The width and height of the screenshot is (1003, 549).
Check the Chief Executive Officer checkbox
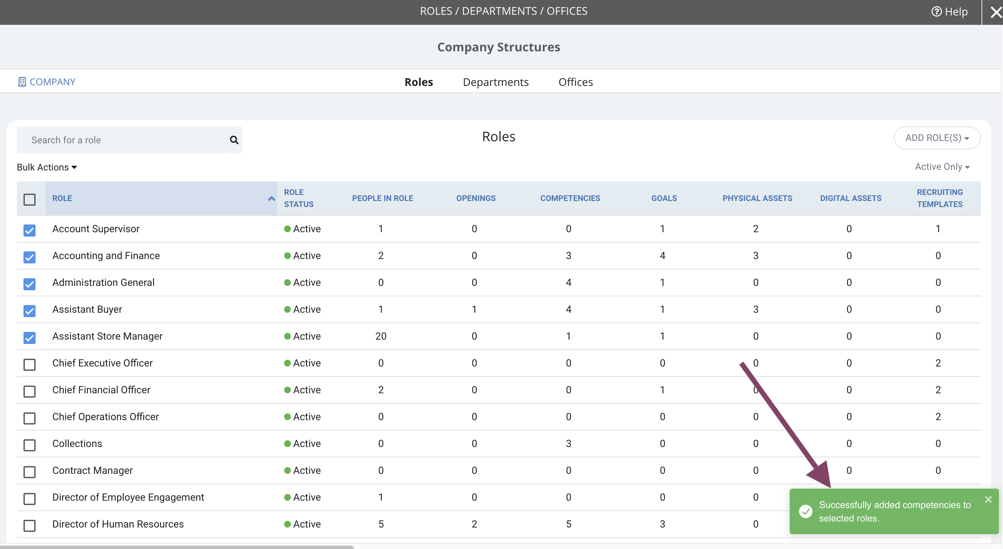click(x=30, y=364)
